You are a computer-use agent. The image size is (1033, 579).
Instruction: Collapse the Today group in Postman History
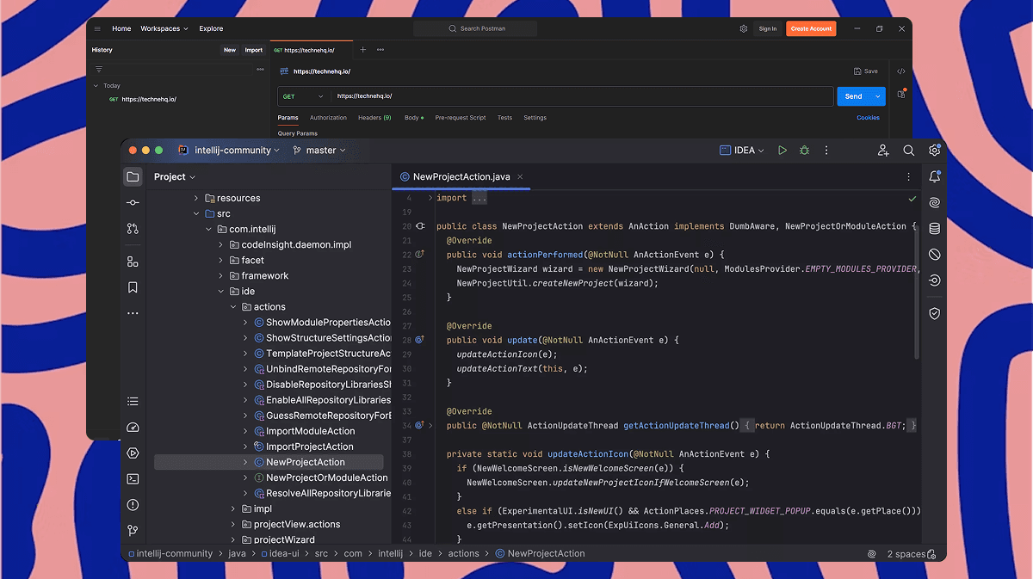pyautogui.click(x=96, y=86)
